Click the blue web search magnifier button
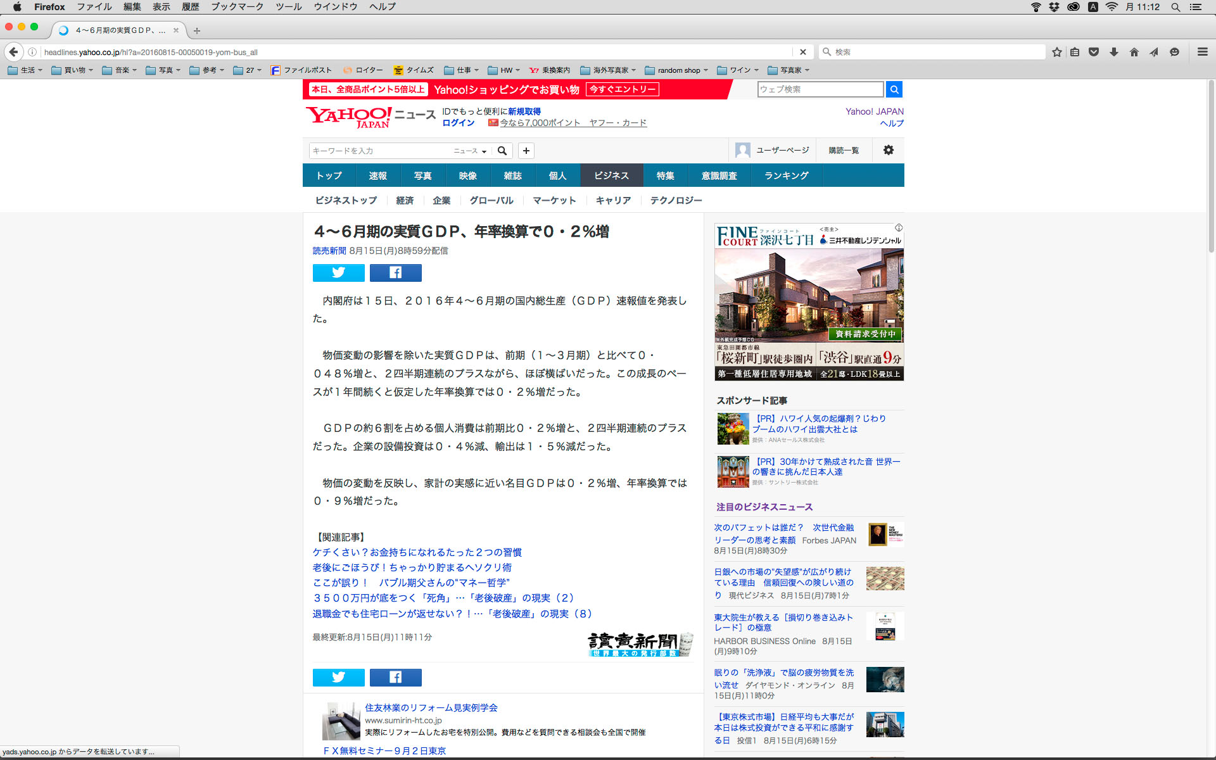The width and height of the screenshot is (1216, 760). [x=894, y=89]
